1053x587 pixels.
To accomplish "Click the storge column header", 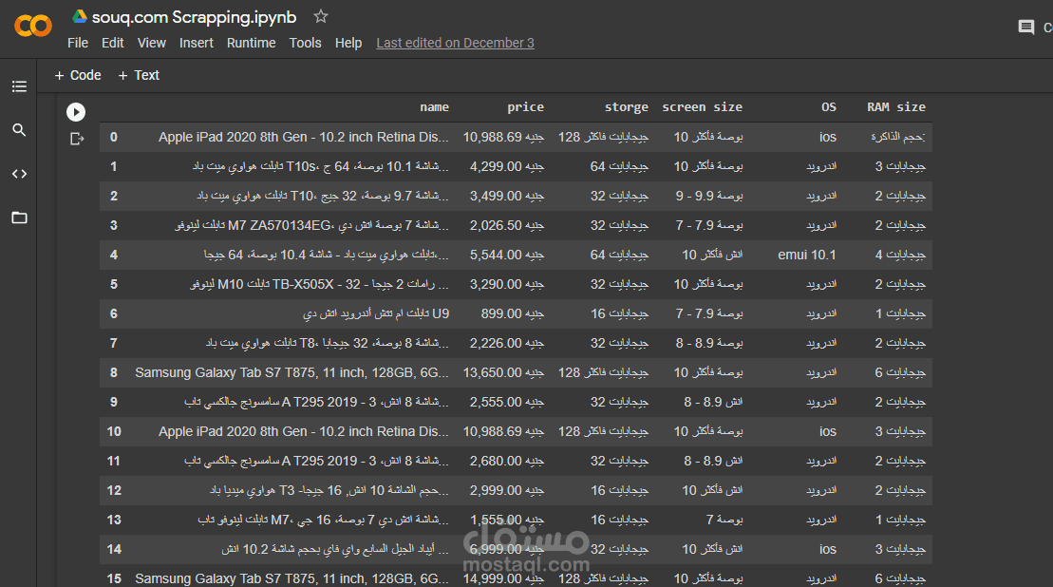I will click(626, 106).
